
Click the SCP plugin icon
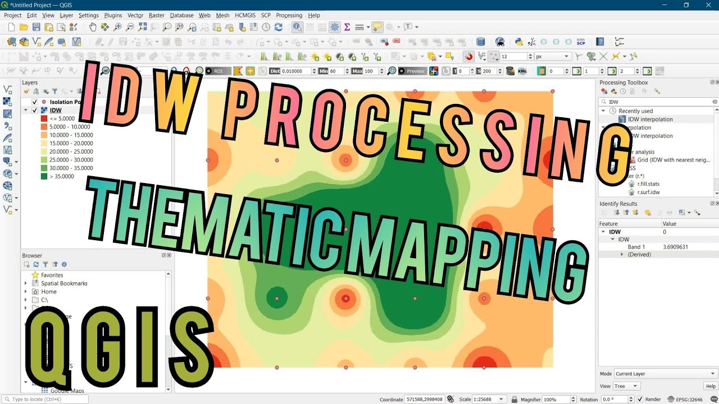pos(581,42)
